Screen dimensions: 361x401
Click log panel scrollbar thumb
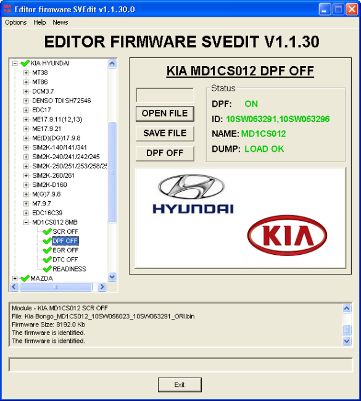[x=347, y=330]
